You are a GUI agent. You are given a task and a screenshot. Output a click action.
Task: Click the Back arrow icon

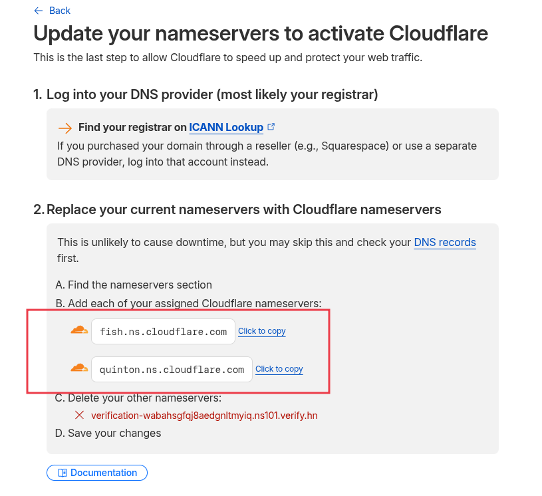[38, 11]
